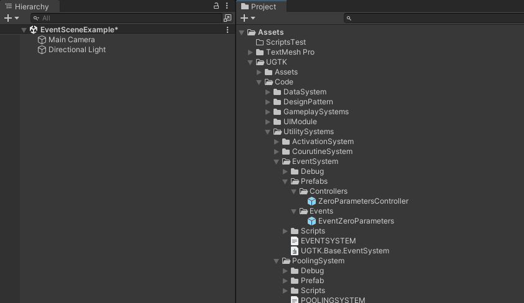Screen dimensions: 524x303
Task: Collapse the EventSystem folder
Action: point(277,161)
